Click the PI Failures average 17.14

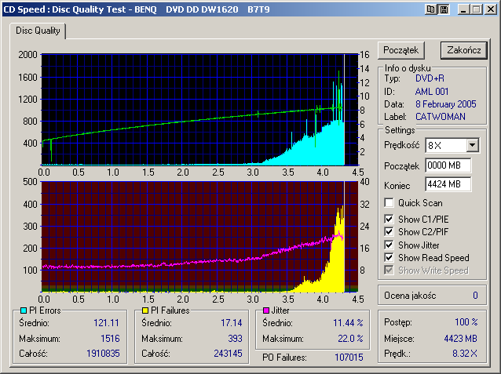pyautogui.click(x=232, y=323)
